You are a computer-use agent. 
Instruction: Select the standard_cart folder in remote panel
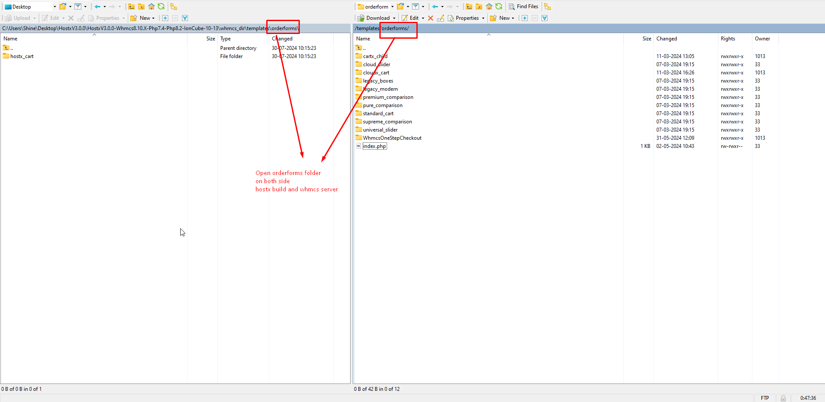(x=378, y=114)
